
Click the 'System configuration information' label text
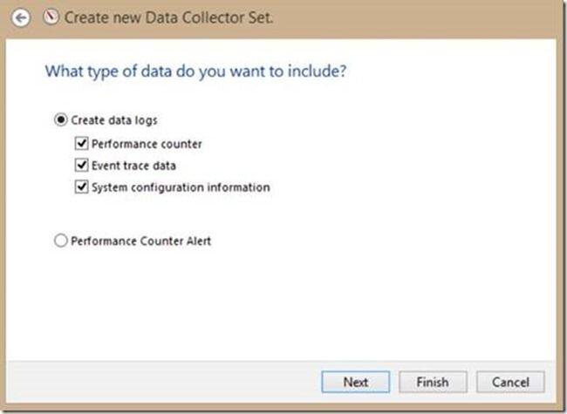(x=181, y=187)
